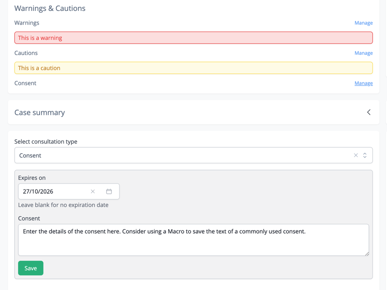Clear the 27/10/2026 expiry date
This screenshot has width=387, height=290.
[x=93, y=192]
